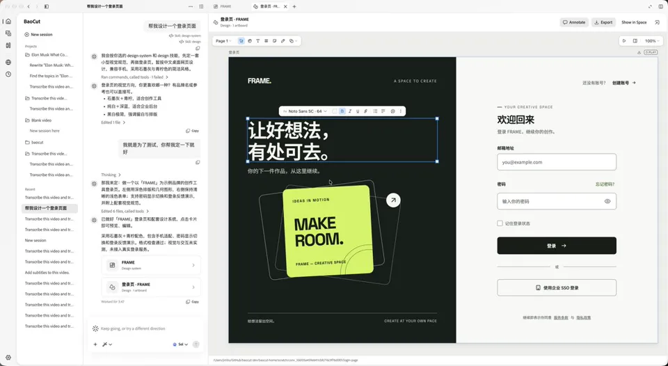This screenshot has height=366, width=668.
Task: Open the Page 1 dropdown
Action: click(x=223, y=41)
